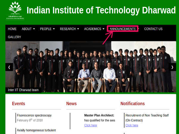Image resolution: width=179 pixels, height=134 pixels.
Task: Click the News heading
Action: click(x=72, y=104)
